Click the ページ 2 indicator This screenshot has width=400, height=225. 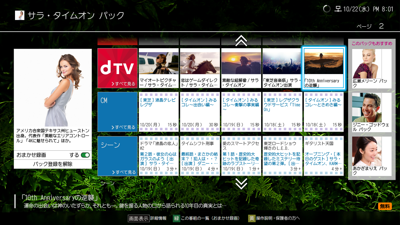(x=370, y=26)
